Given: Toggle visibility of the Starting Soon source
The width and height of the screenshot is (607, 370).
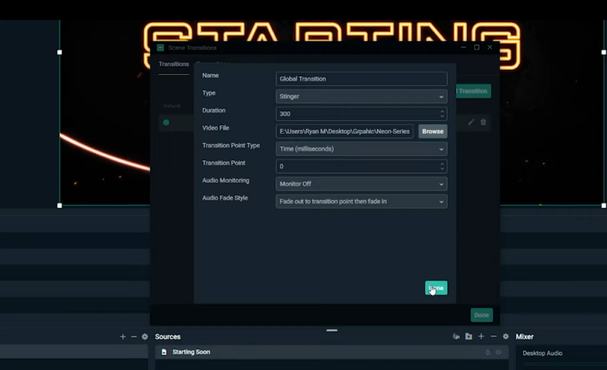Looking at the screenshot, I should click(x=499, y=352).
